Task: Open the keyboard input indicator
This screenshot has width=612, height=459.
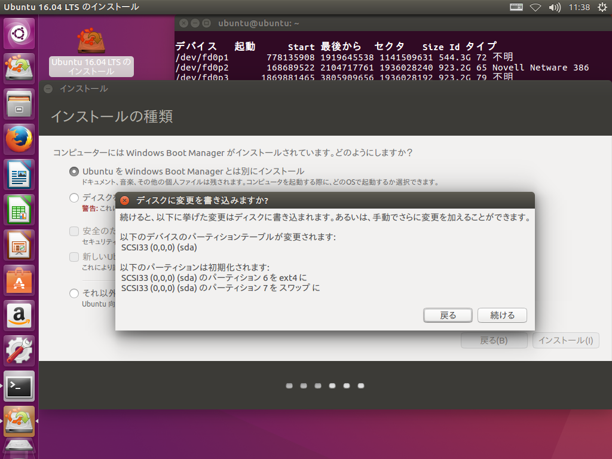Action: click(x=516, y=7)
